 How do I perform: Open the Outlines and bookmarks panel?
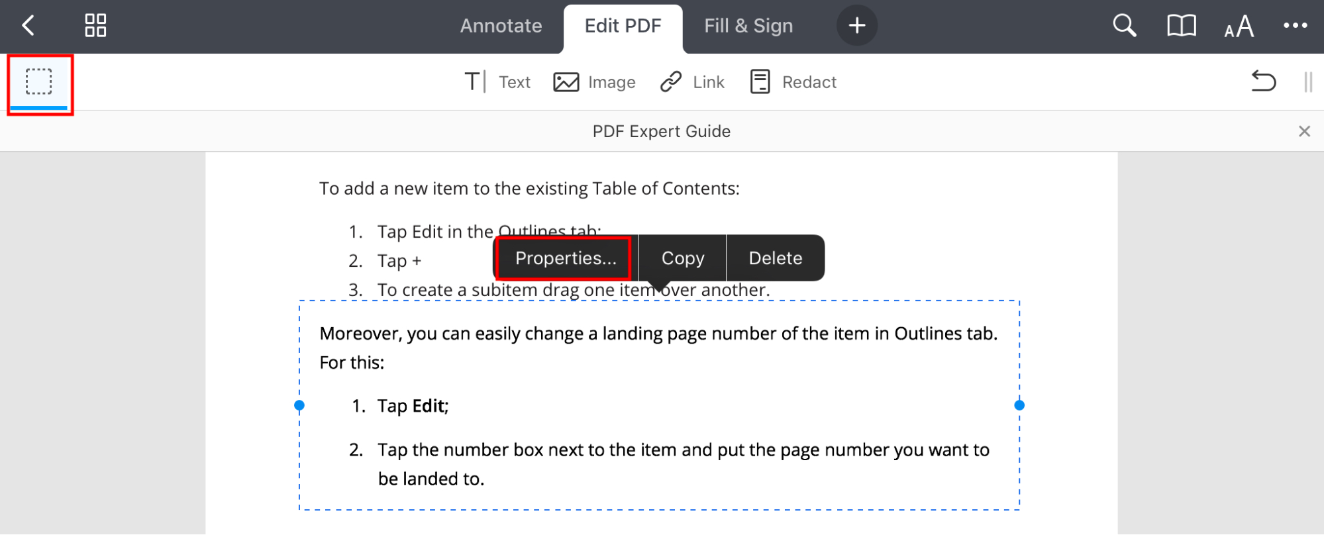(1180, 26)
